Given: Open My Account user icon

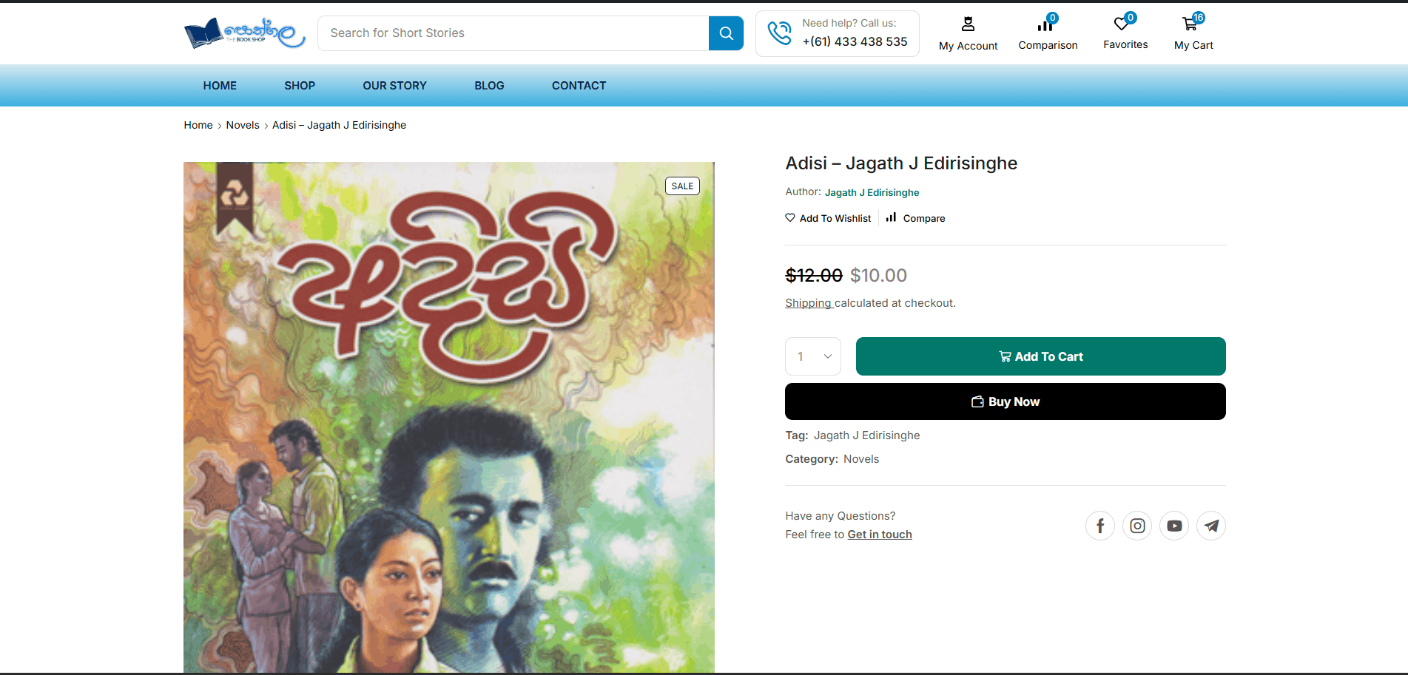Looking at the screenshot, I should point(968,24).
